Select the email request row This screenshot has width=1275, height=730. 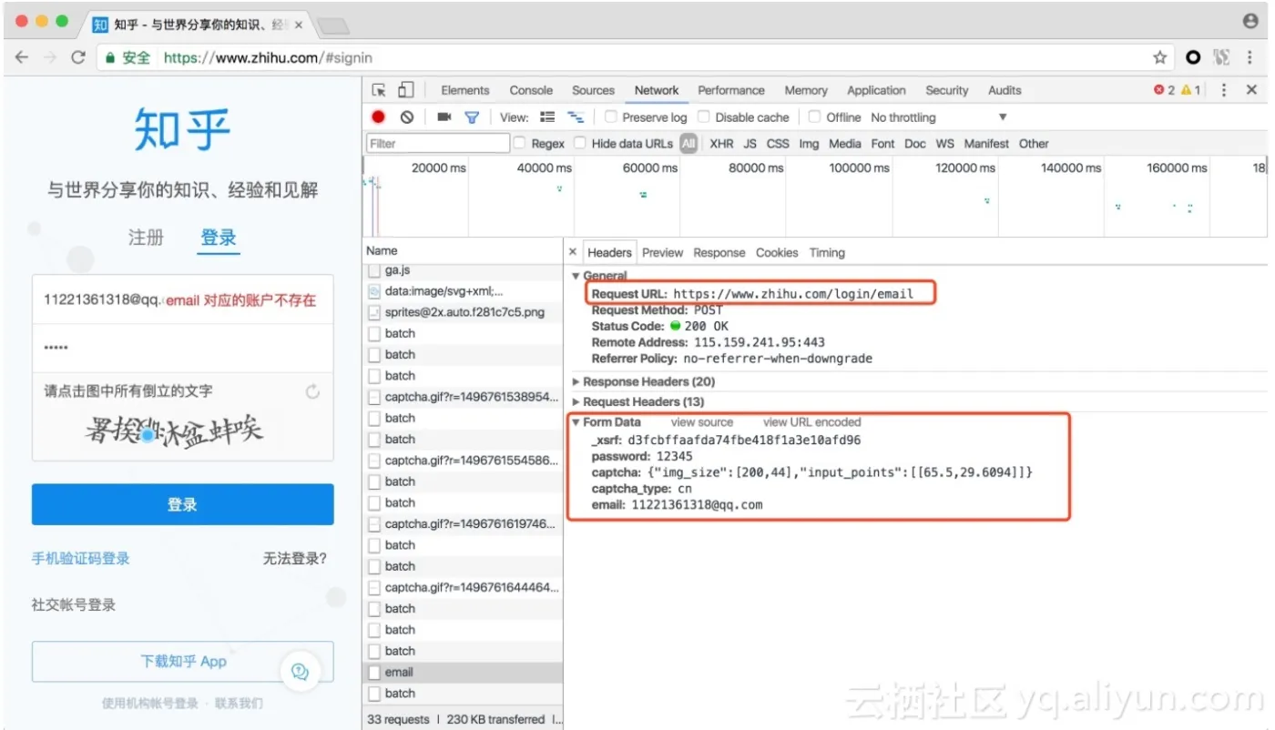464,672
